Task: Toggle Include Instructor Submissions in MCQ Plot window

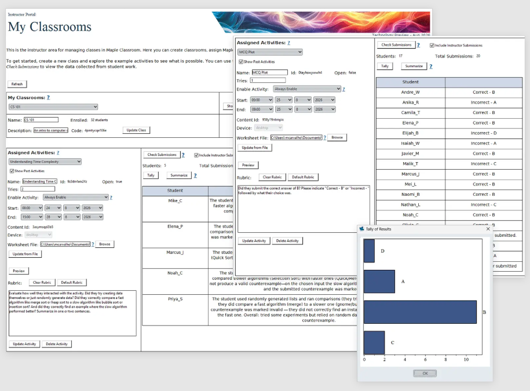Action: click(432, 45)
